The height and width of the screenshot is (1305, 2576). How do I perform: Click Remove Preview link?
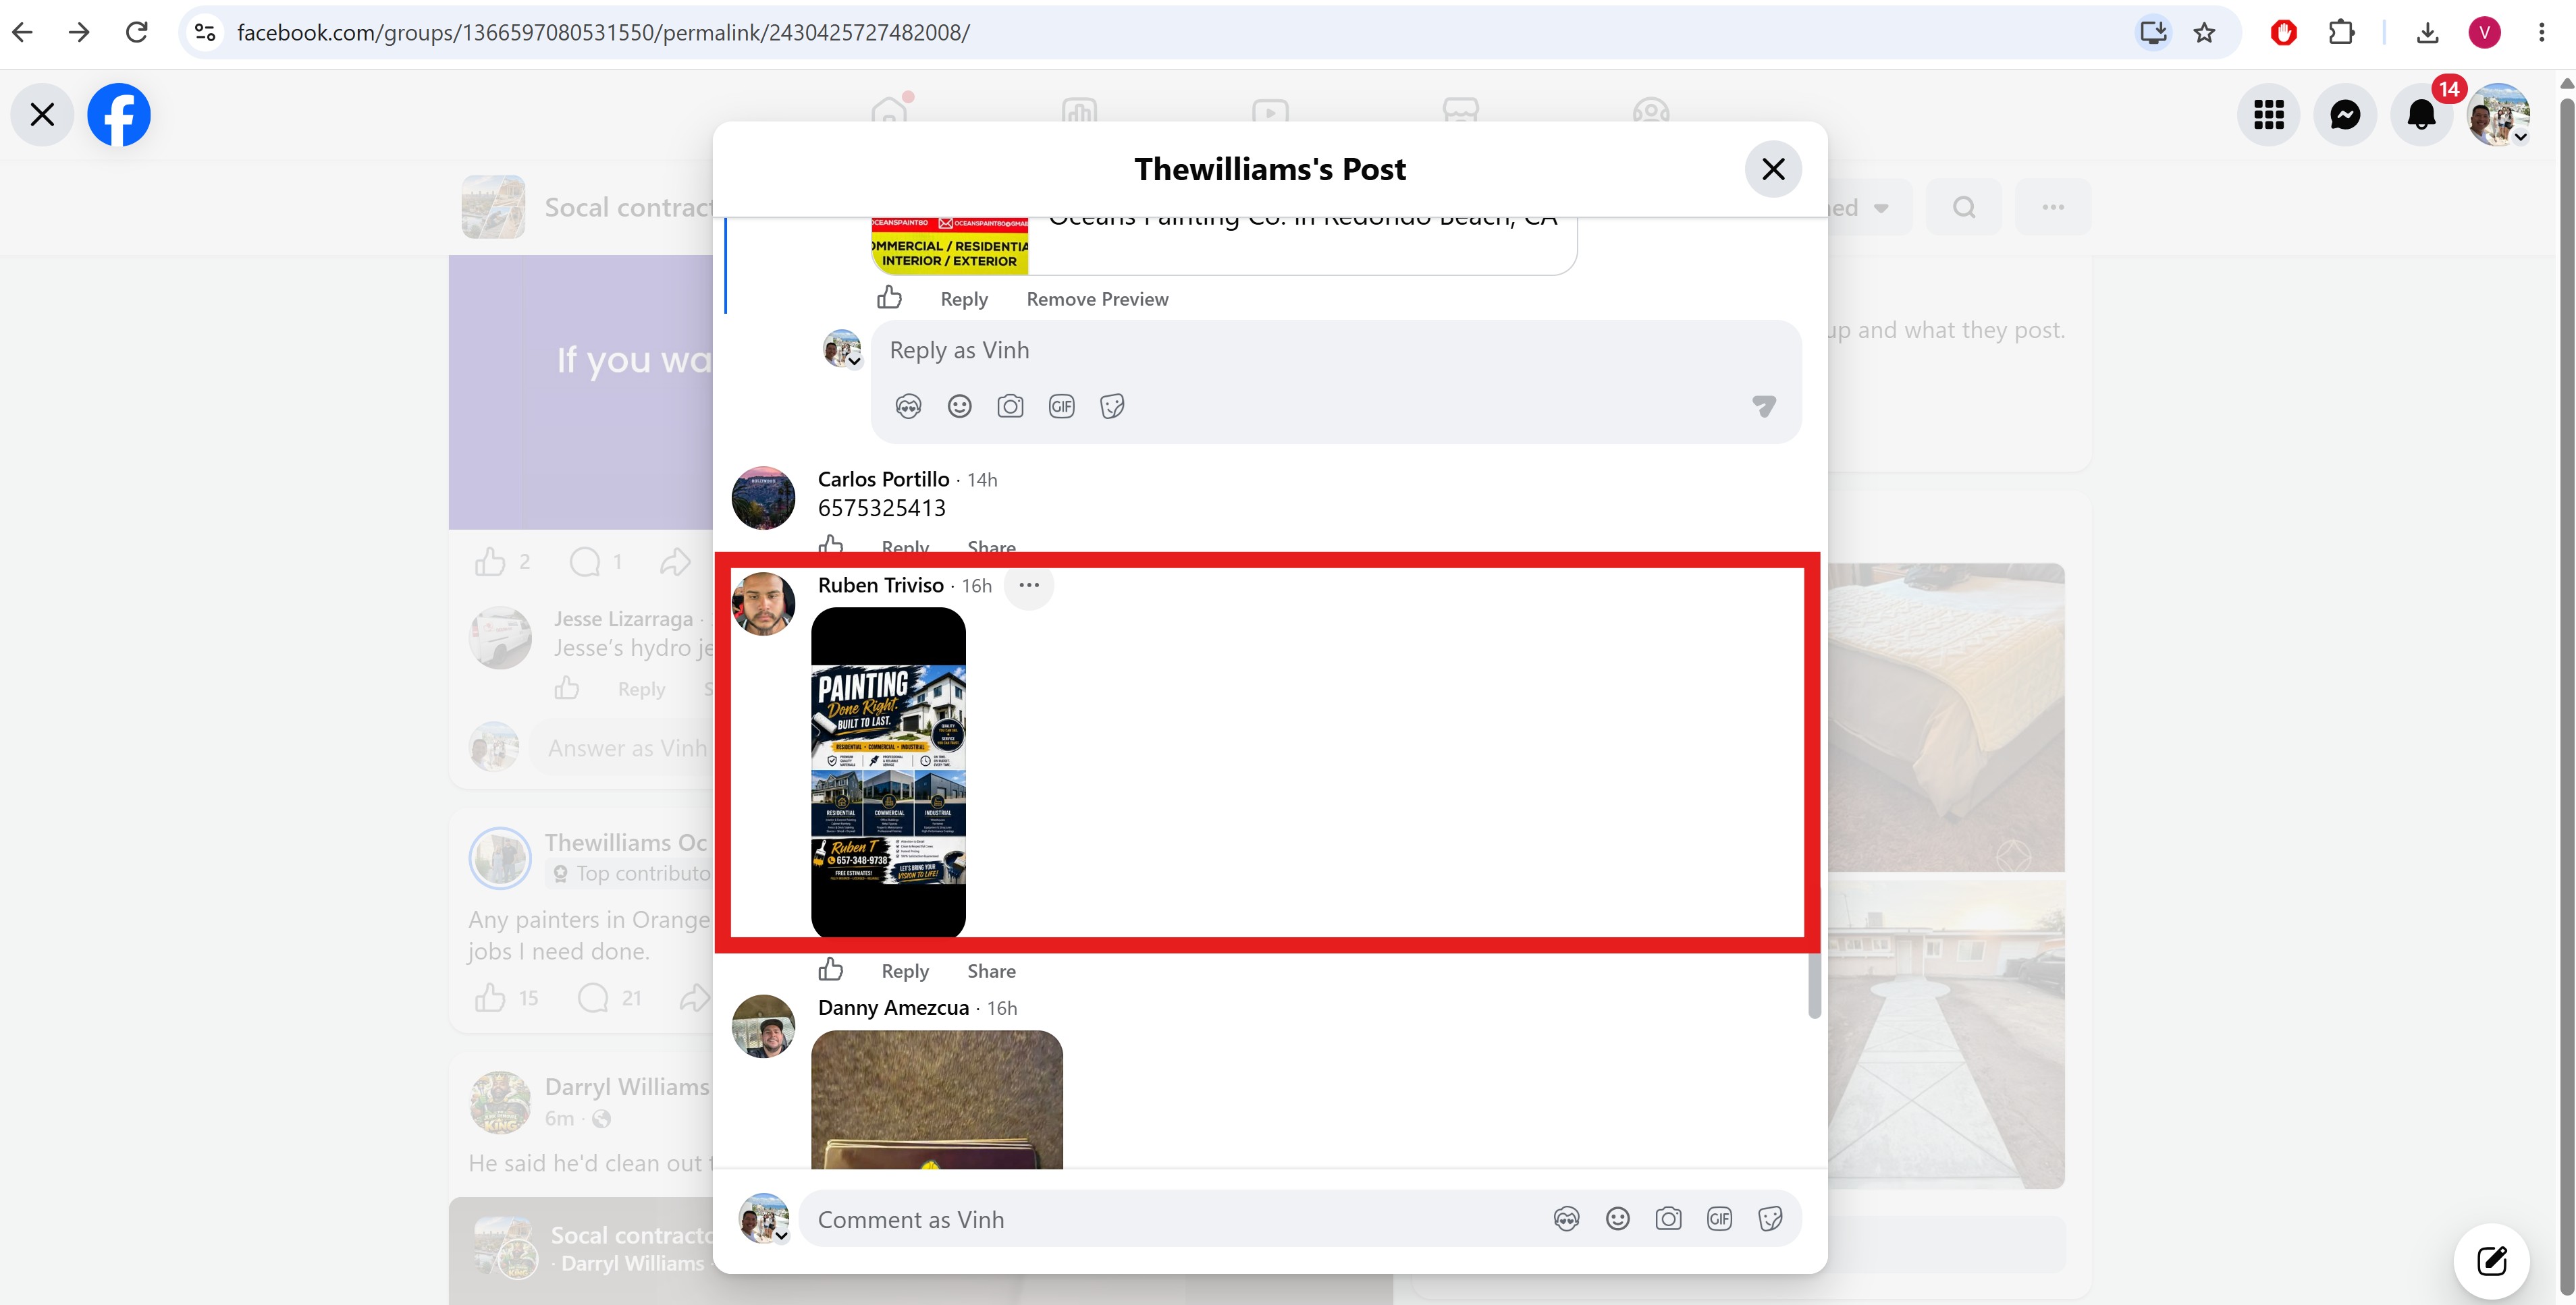pos(1097,299)
